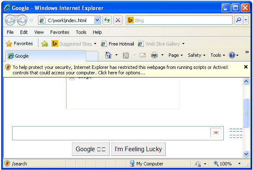Click inside the Bing search box
The height and width of the screenshot is (170, 253).
pyautogui.click(x=179, y=20)
